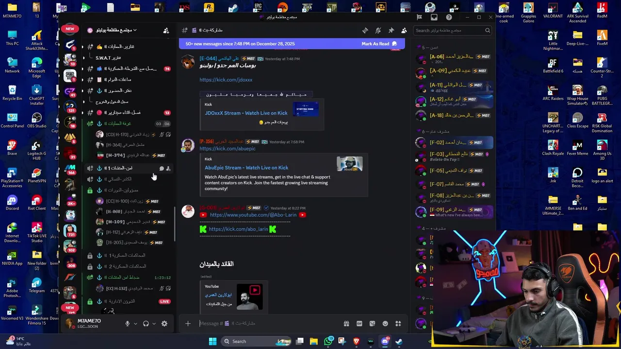This screenshot has width=621, height=349.
Task: Open the server name dropdown menu
Action: click(x=112, y=30)
